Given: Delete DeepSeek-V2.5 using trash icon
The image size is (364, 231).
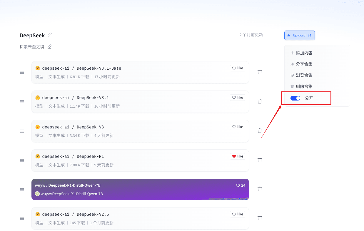Looking at the screenshot, I should click(260, 218).
